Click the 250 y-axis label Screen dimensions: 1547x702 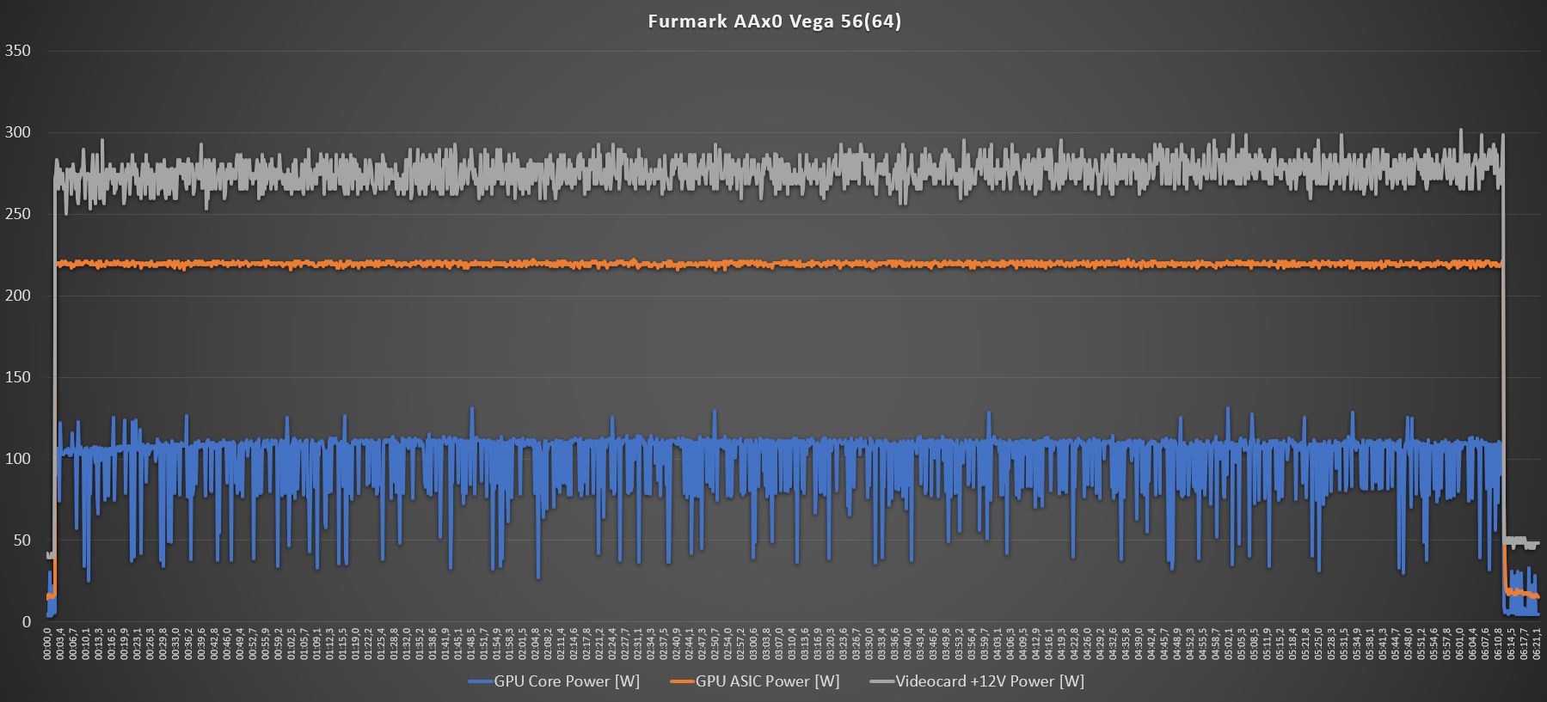point(18,214)
